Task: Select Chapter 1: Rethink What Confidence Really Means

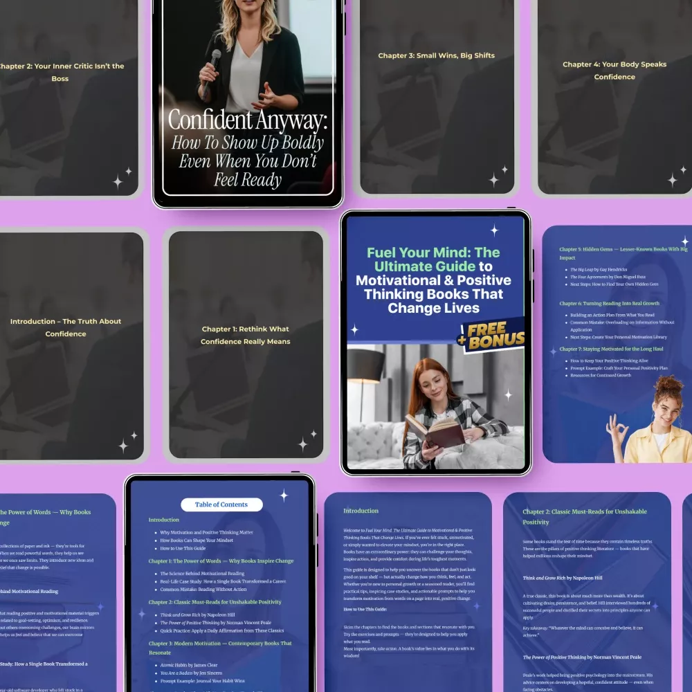Action: tap(246, 335)
